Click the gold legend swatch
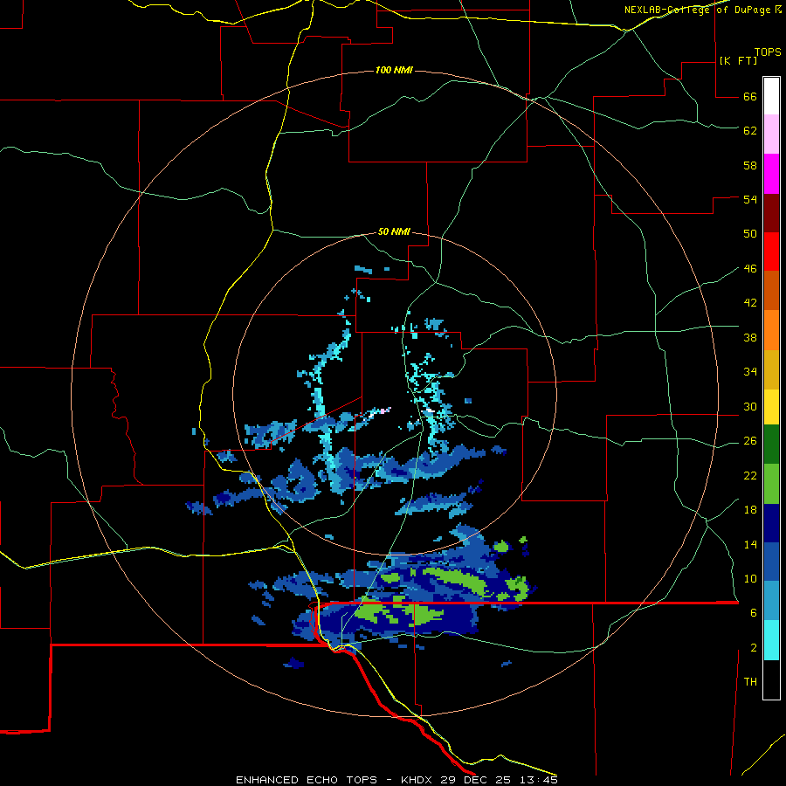The height and width of the screenshot is (786, 786). 771,369
